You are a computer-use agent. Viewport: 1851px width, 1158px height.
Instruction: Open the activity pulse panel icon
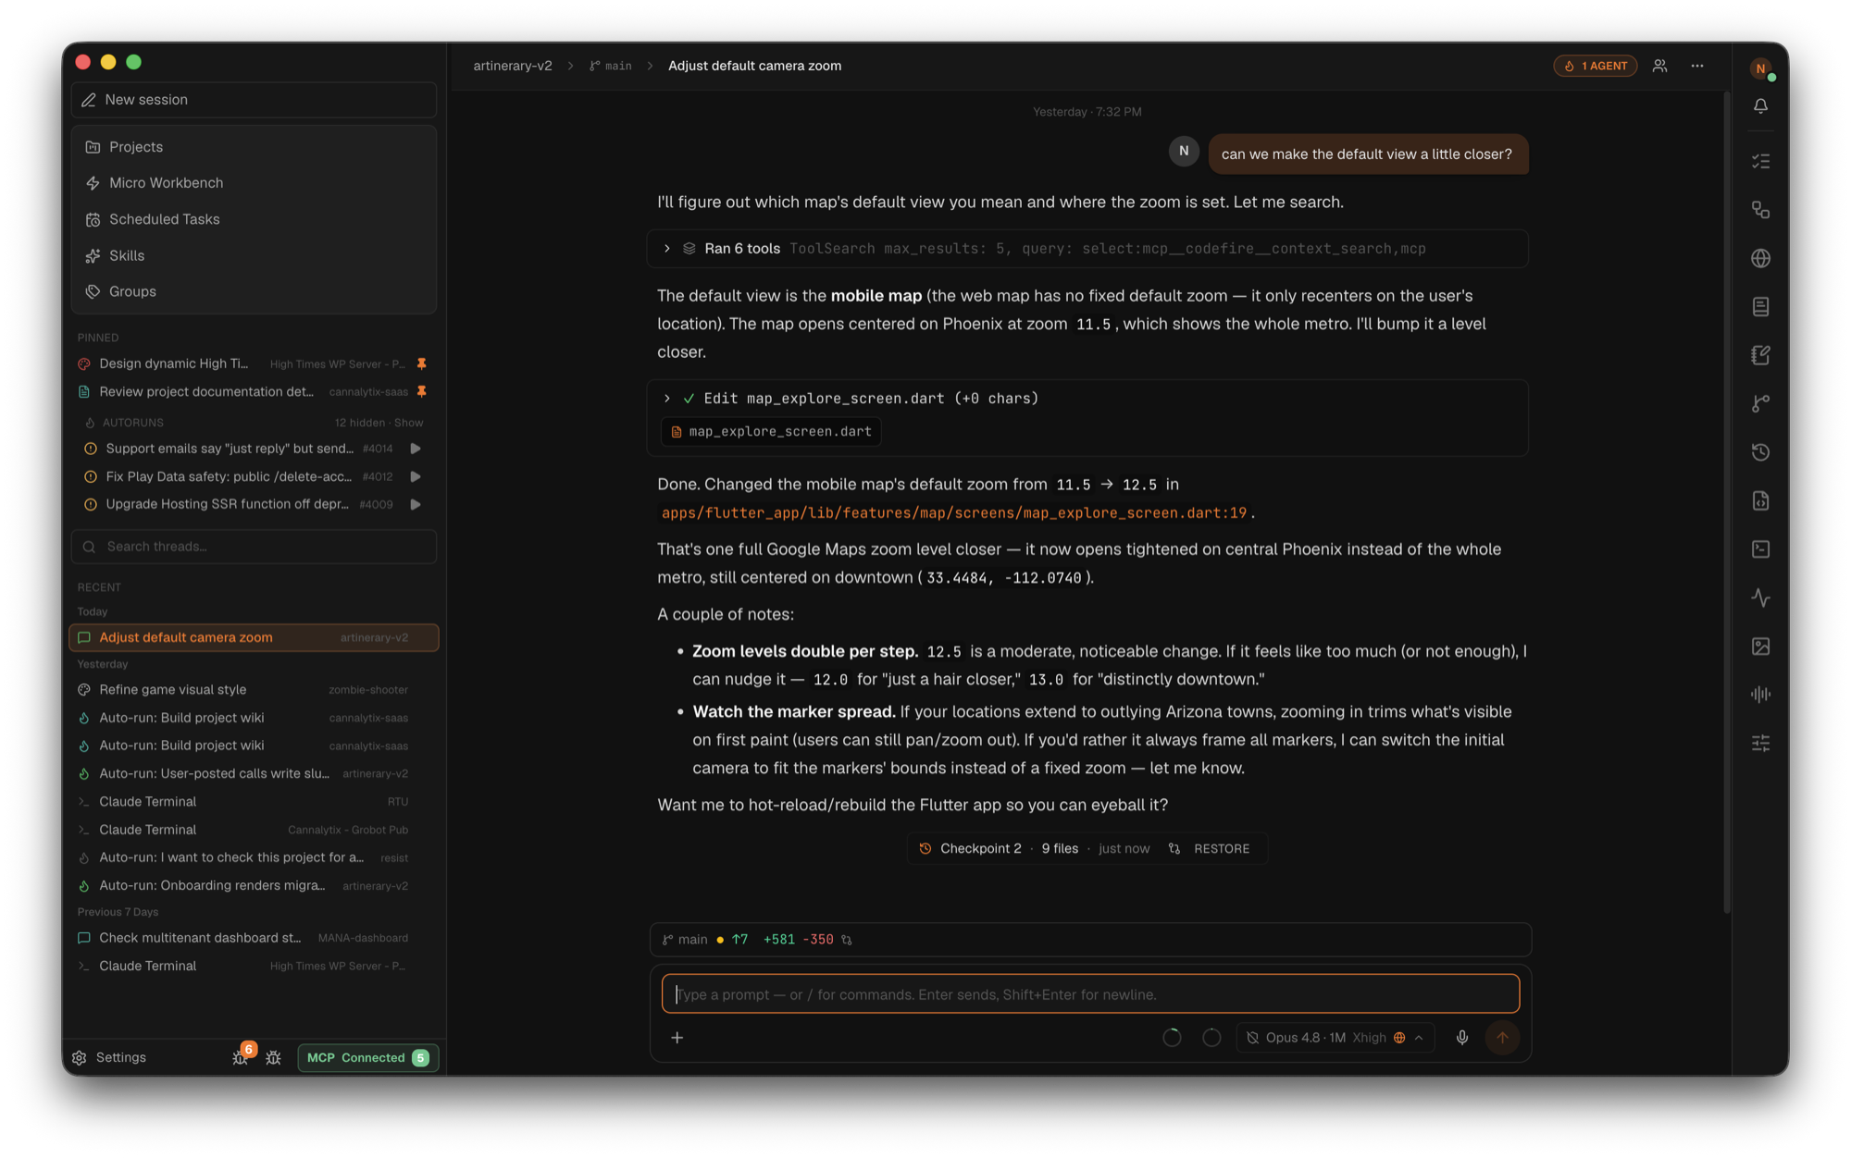tap(1760, 597)
